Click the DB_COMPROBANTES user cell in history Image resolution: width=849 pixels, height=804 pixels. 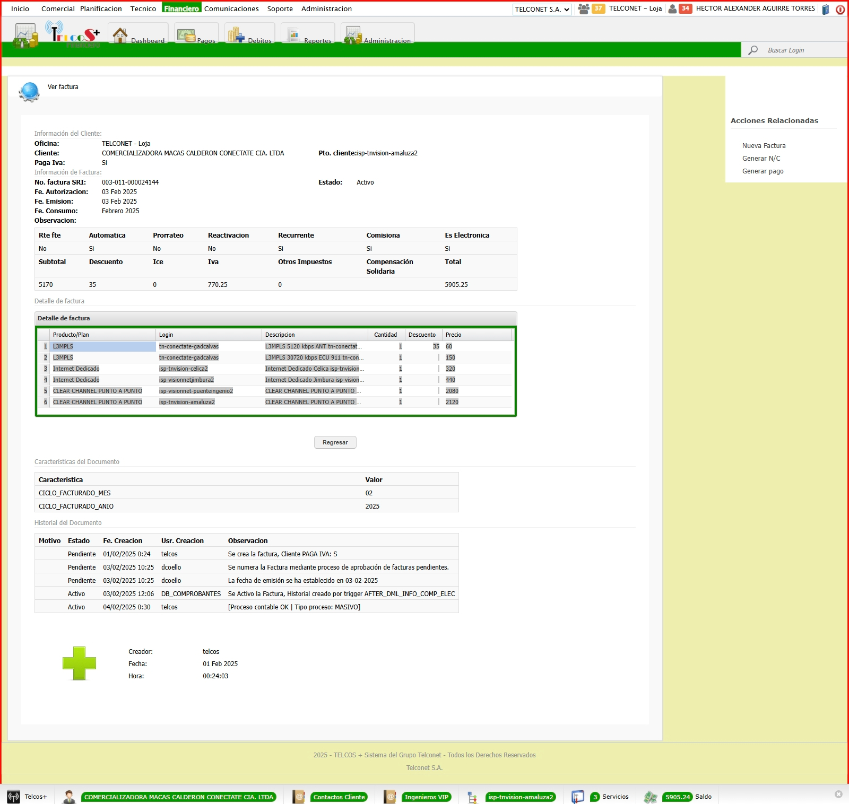coord(191,594)
